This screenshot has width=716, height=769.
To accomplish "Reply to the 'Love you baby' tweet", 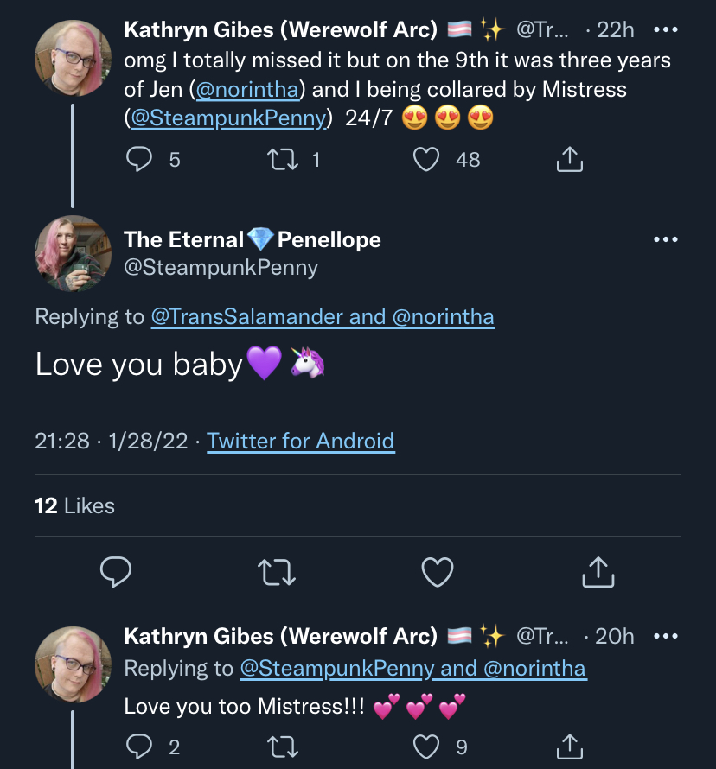I will (116, 572).
